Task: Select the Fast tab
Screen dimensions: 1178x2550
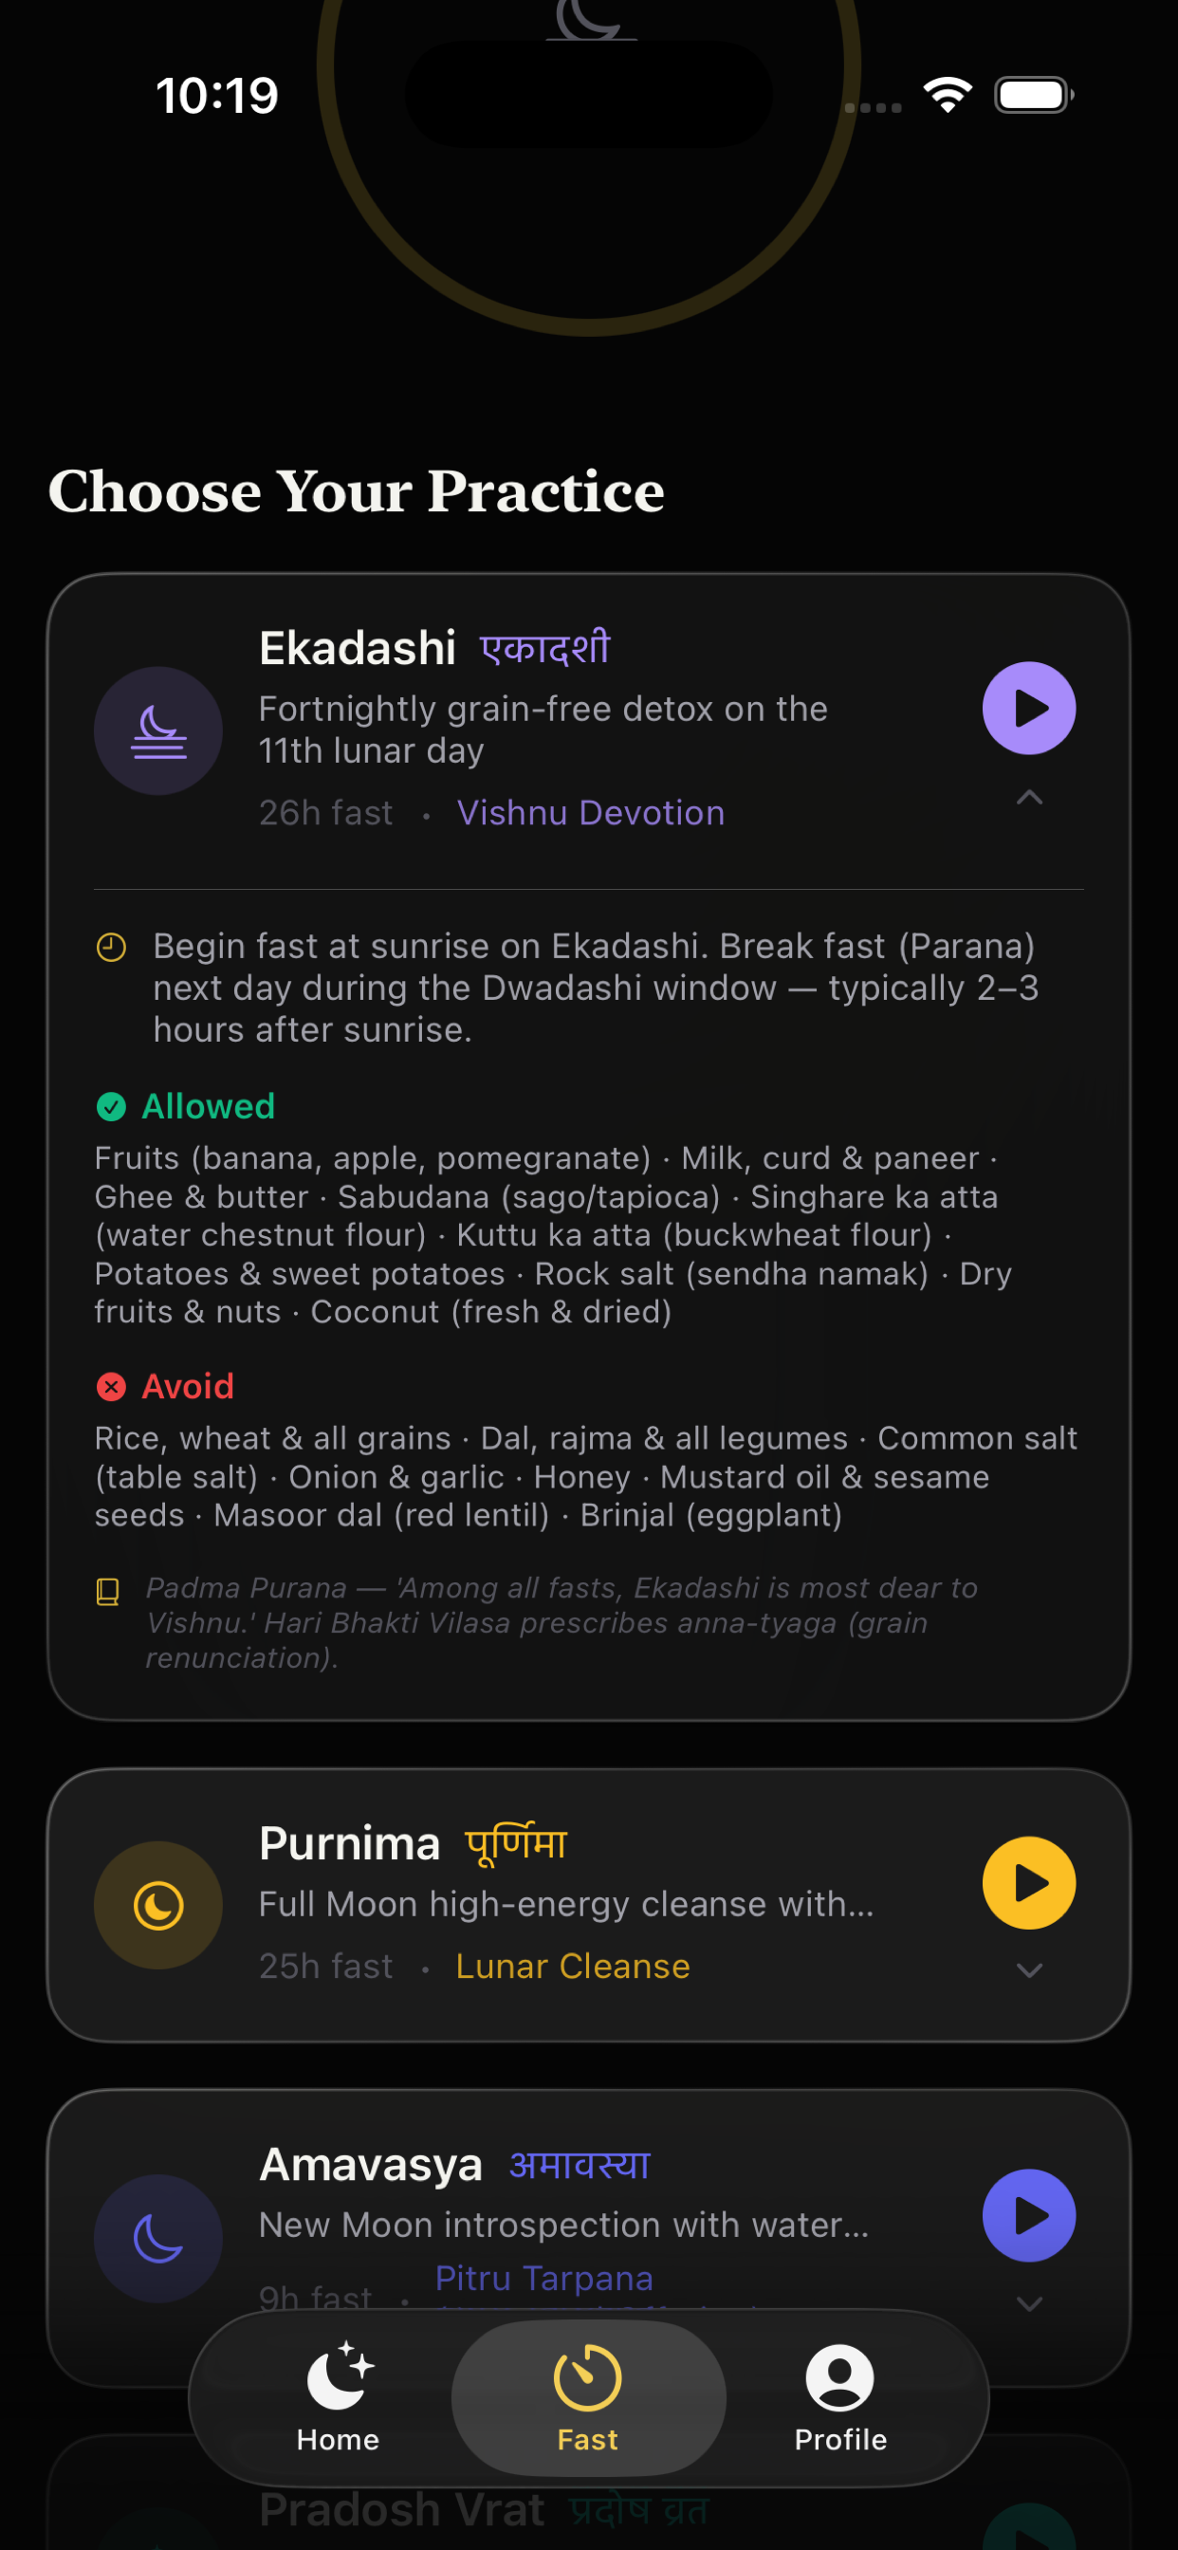Action: coord(588,2397)
